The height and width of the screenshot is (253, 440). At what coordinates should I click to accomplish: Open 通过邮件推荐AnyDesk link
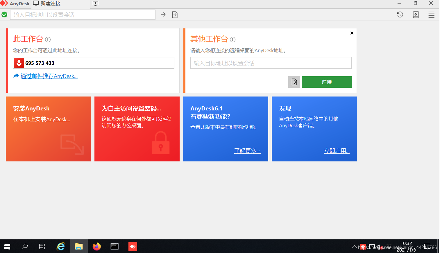point(49,76)
